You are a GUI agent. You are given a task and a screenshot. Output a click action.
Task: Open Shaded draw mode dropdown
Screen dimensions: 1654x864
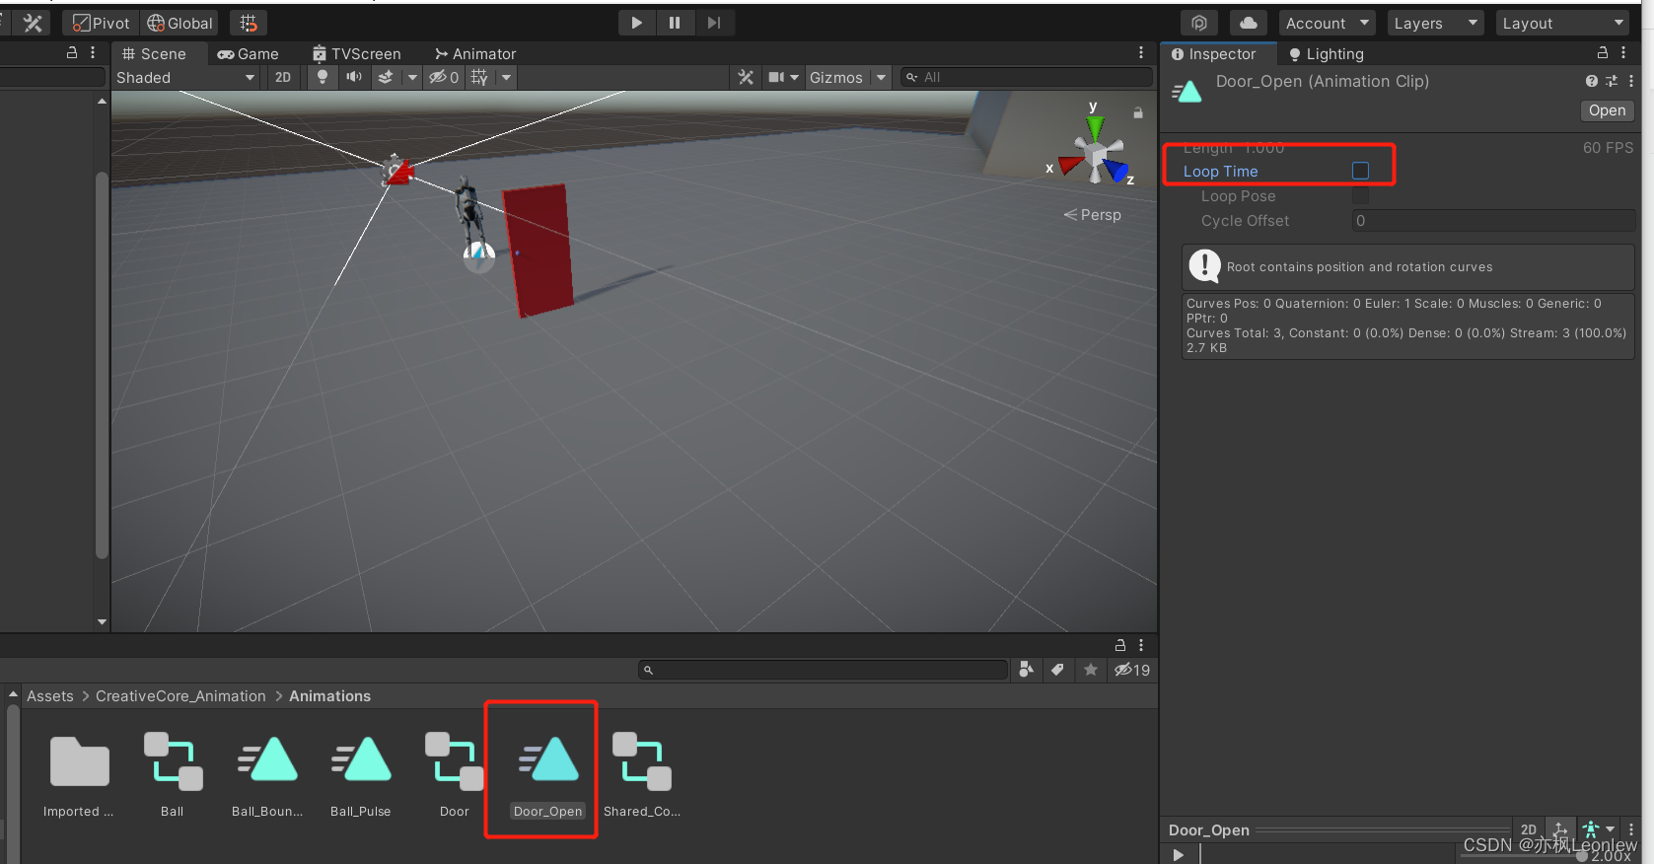click(185, 78)
